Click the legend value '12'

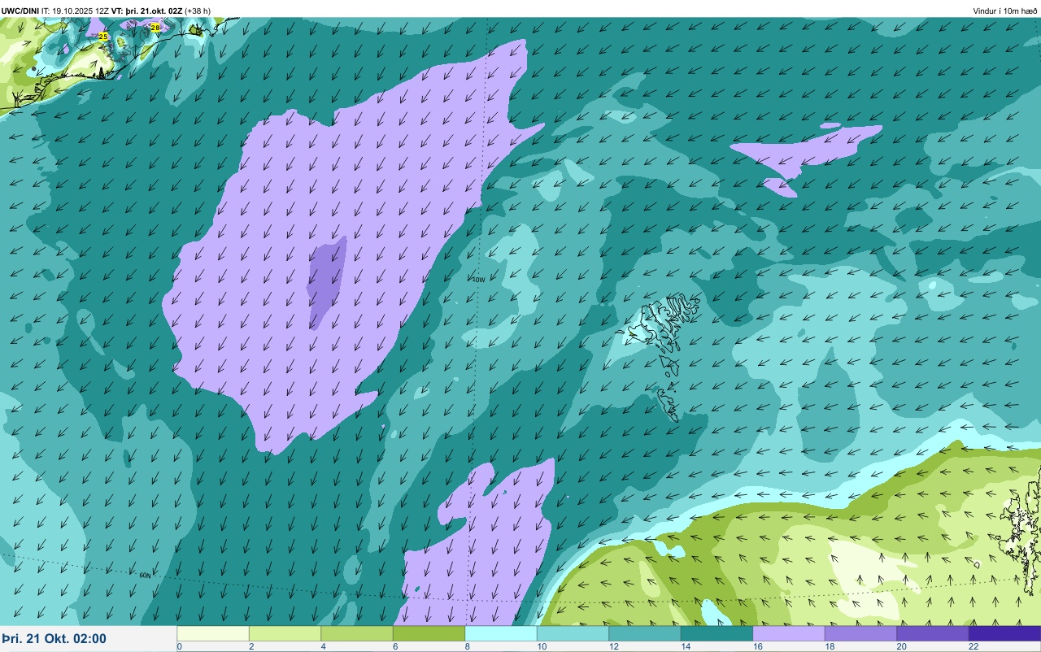[612, 646]
